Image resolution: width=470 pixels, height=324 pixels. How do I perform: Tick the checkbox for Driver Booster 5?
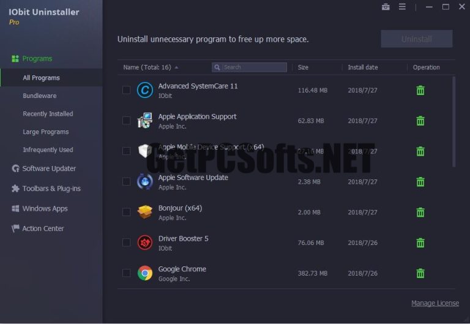(x=127, y=243)
